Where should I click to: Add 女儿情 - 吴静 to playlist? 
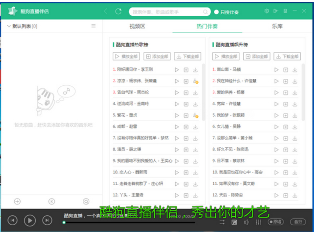pos(286,127)
